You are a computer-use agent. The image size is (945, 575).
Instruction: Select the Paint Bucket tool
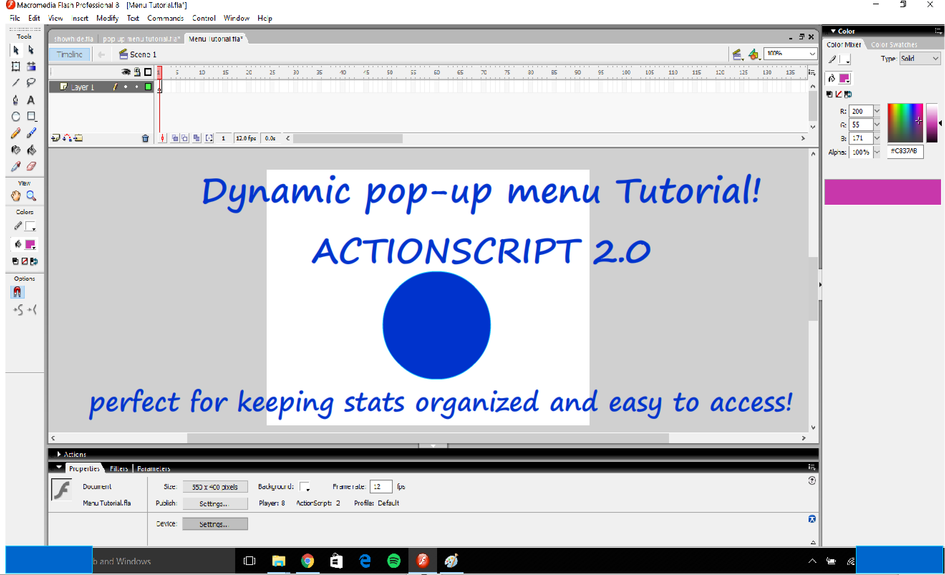click(31, 150)
